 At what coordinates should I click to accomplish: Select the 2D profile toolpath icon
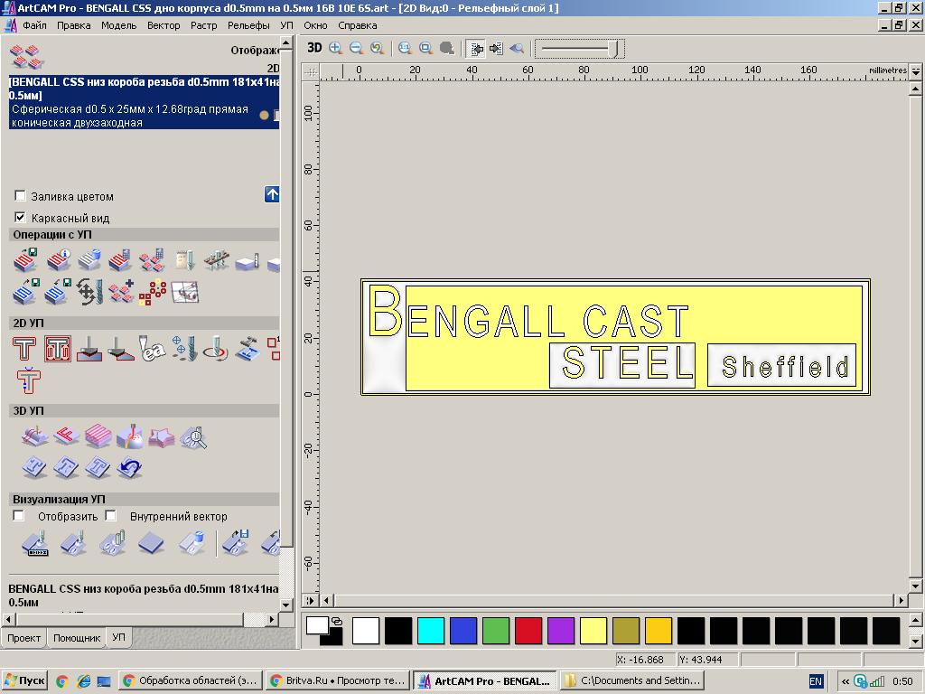click(x=24, y=348)
